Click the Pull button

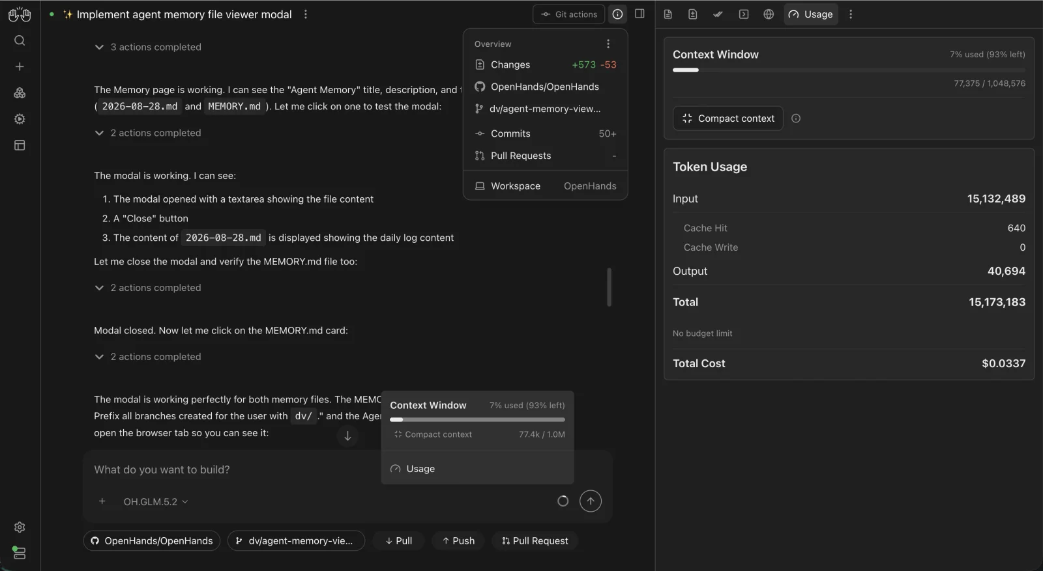click(x=398, y=541)
